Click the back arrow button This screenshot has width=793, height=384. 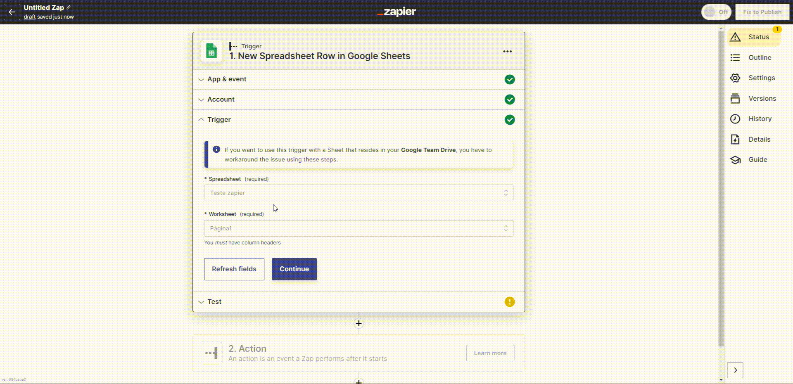click(12, 12)
